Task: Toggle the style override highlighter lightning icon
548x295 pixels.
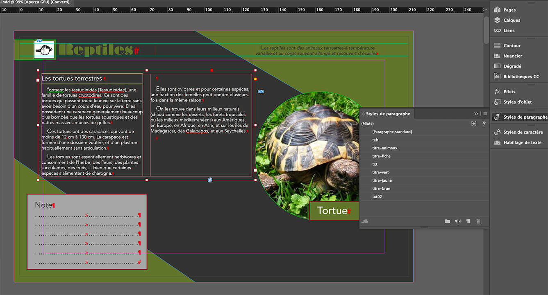Action: click(484, 123)
